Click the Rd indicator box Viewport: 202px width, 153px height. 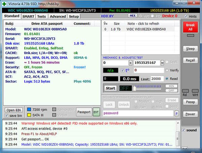coord(185,91)
